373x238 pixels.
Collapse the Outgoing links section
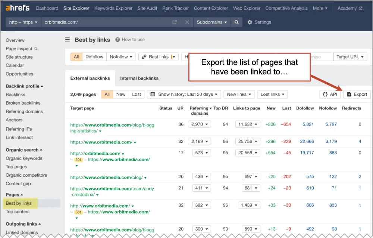pos(23,224)
